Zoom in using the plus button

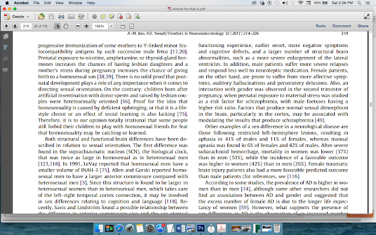click(86, 26)
